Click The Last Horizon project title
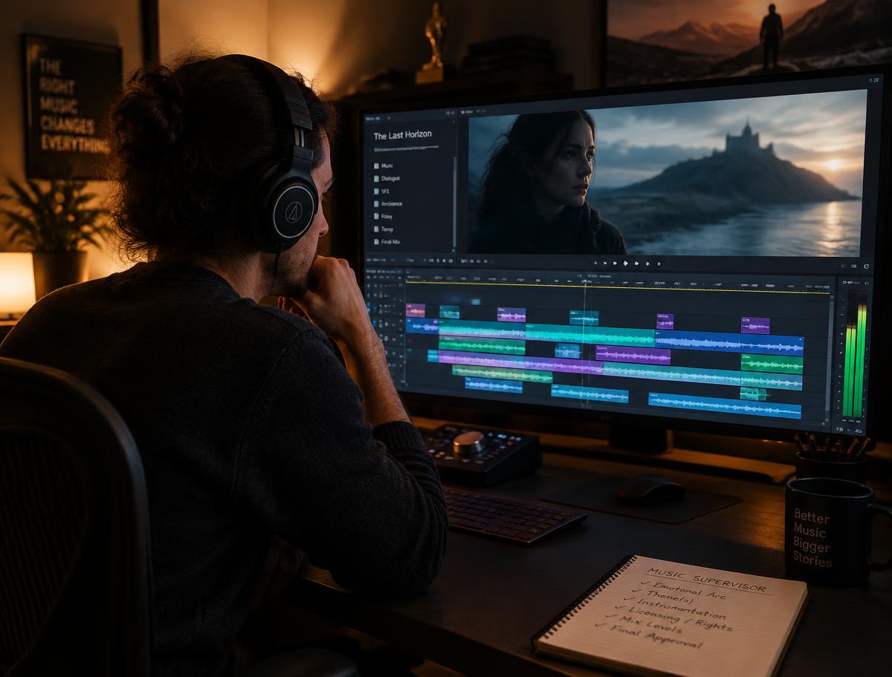 pyautogui.click(x=402, y=135)
